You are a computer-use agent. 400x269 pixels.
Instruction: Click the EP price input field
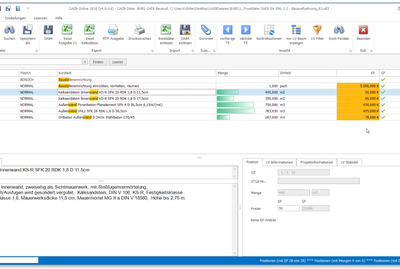288,208
